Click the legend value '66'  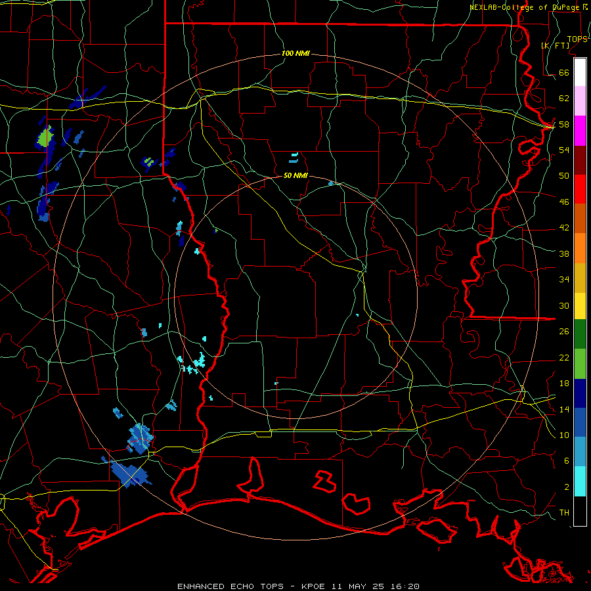pyautogui.click(x=564, y=73)
